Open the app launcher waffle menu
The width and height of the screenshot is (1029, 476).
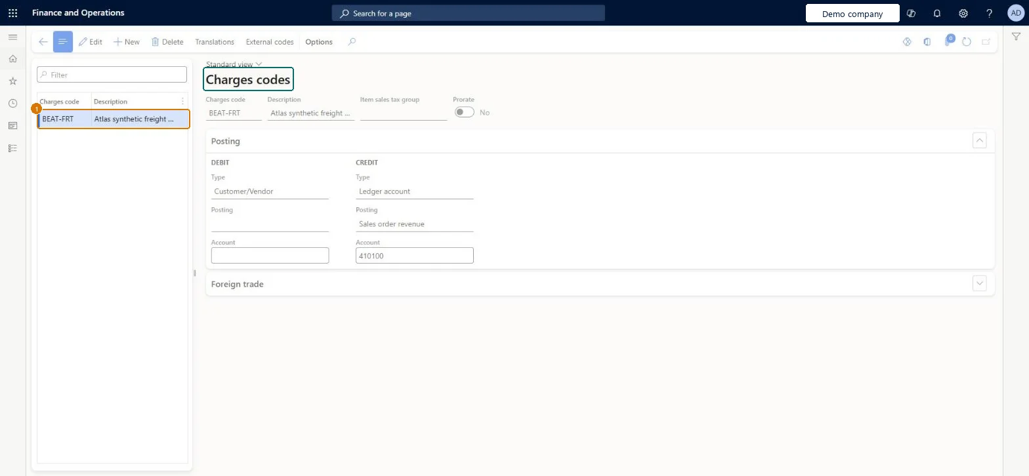click(12, 12)
